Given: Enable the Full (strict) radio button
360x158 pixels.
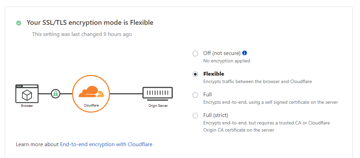Looking at the screenshot, I should [x=195, y=116].
